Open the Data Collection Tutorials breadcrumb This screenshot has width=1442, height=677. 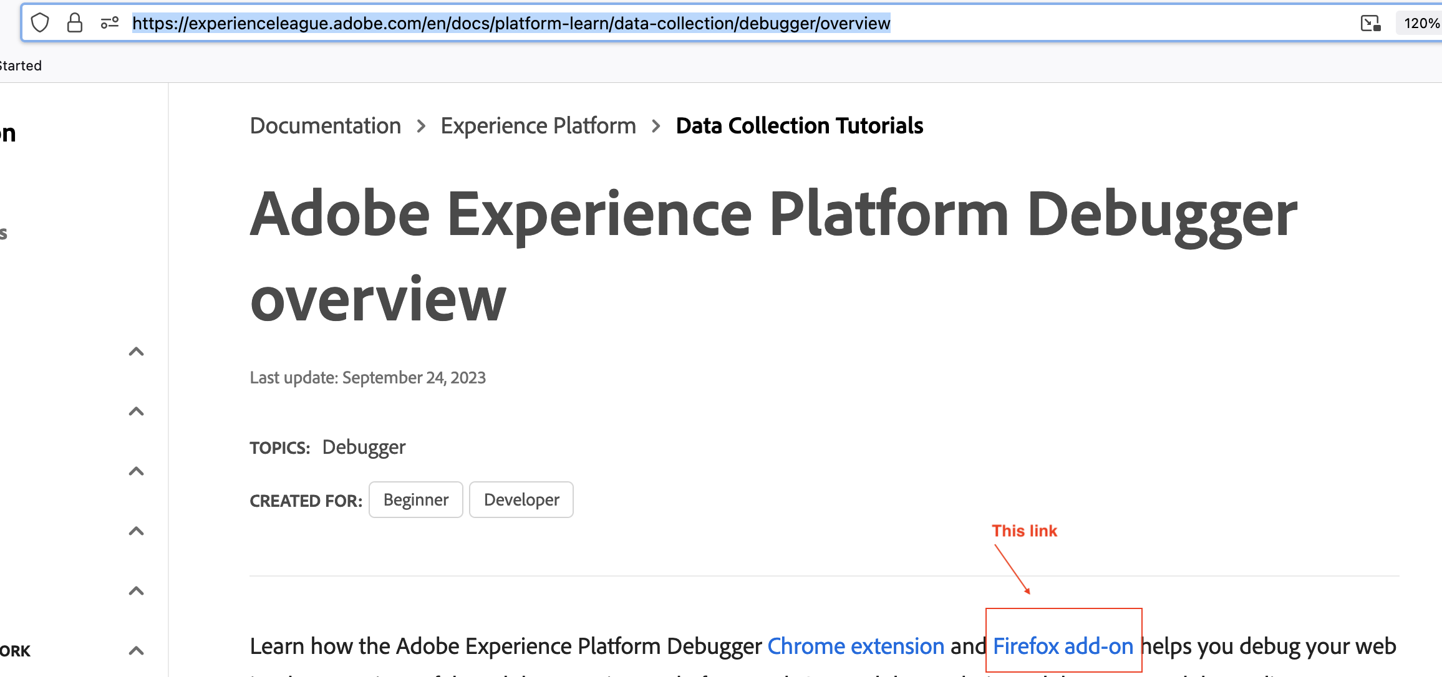click(799, 126)
